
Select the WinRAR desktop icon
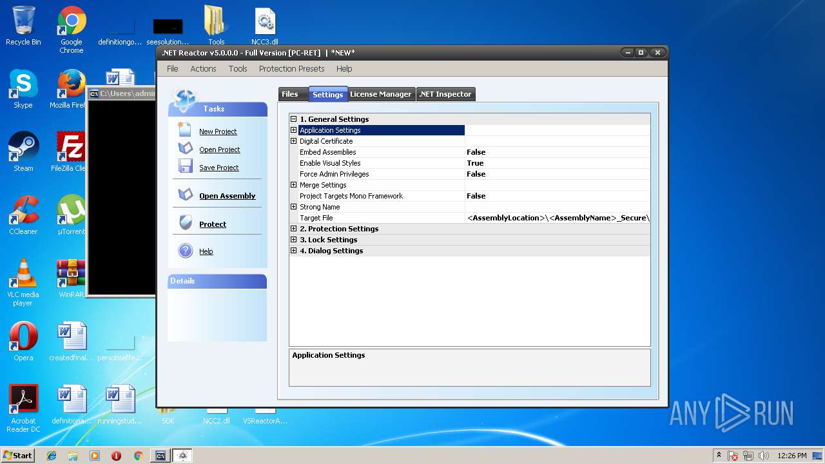coord(71,278)
